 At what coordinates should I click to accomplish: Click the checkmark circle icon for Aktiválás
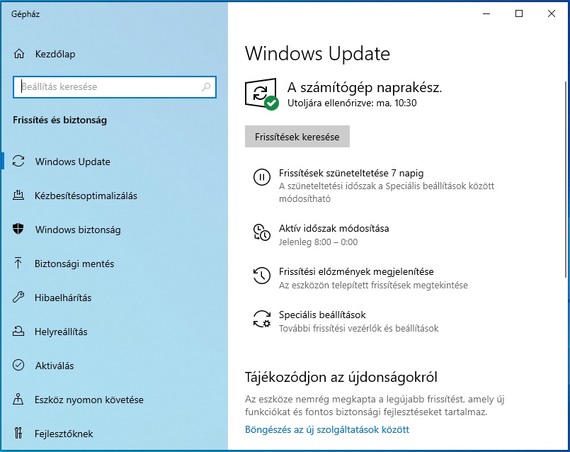click(18, 365)
